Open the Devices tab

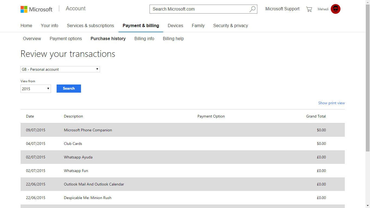[x=176, y=25]
